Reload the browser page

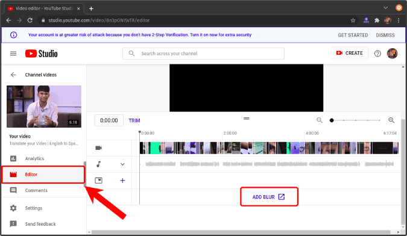point(30,20)
